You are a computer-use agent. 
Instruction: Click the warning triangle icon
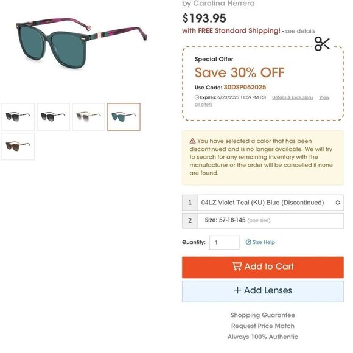pos(192,141)
